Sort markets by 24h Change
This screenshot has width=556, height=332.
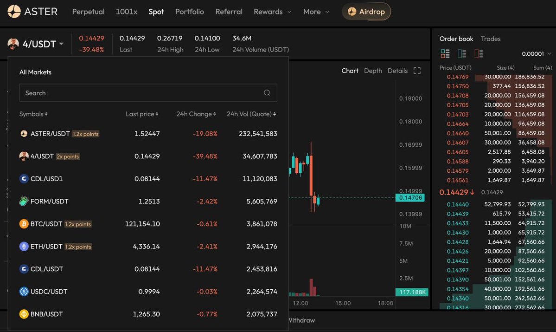(196, 114)
